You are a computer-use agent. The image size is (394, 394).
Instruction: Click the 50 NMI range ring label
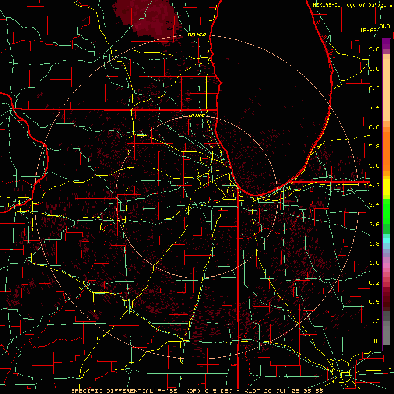[x=196, y=116]
